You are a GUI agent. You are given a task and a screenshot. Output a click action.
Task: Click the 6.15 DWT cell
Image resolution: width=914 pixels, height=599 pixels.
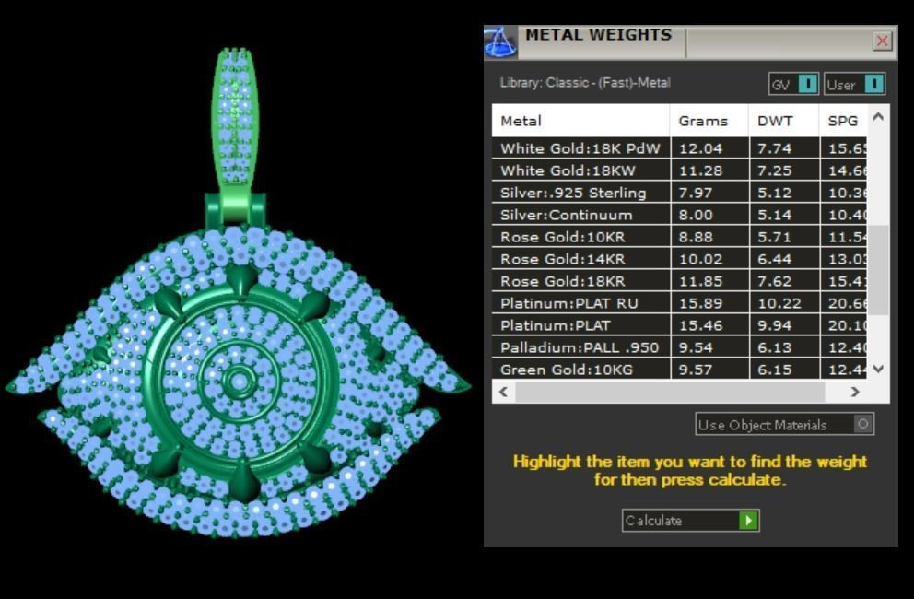[785, 370]
